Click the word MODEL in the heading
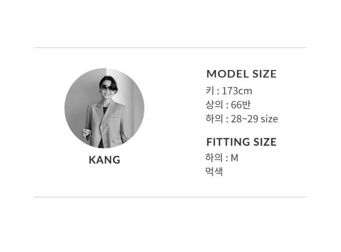 coord(227,74)
